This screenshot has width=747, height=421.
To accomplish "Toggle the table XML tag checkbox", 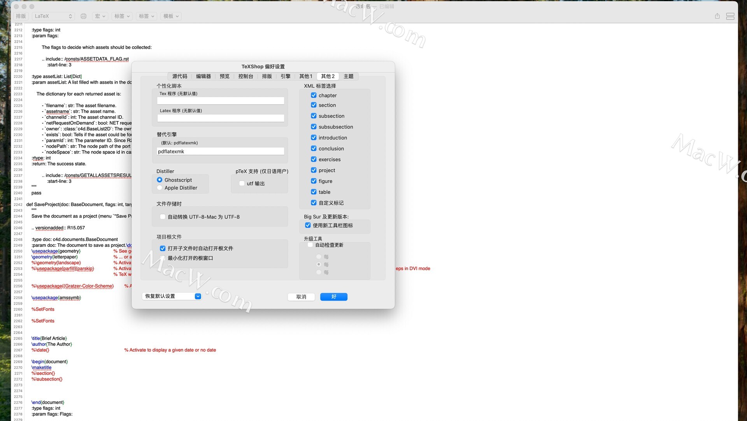I will 314,192.
